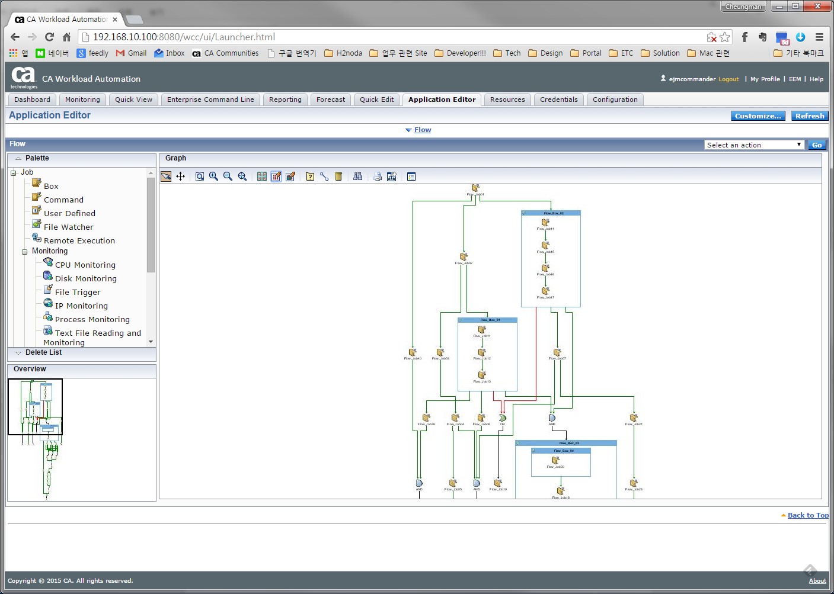Click the trash can delete icon
Image resolution: width=834 pixels, height=594 pixels.
[338, 176]
